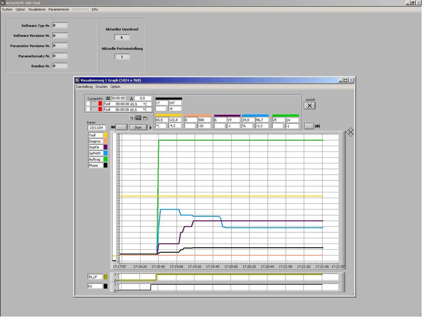Image resolution: width=422 pixels, height=317 pixels.
Task: Click the small play triangle beside Start
Action: click(x=150, y=128)
